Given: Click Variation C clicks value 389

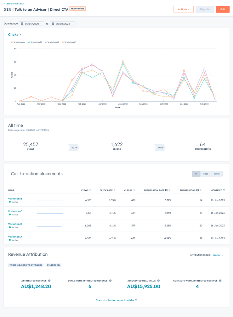Looking at the screenshot, I should point(133,213).
